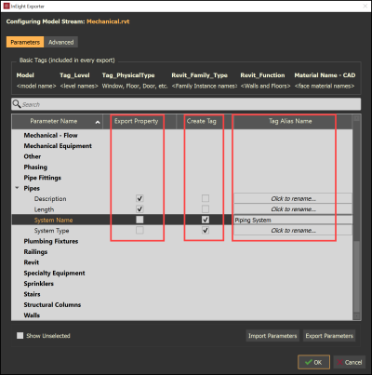The image size is (372, 375).
Task: Collapse the Pipes parameter group
Action: coord(17,188)
